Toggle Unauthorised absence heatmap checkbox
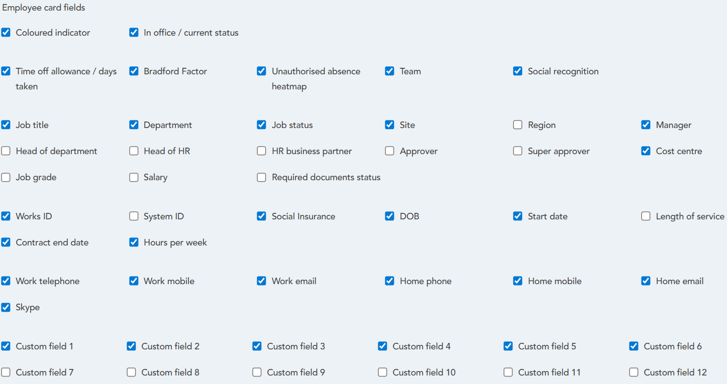The image size is (727, 384). [261, 71]
